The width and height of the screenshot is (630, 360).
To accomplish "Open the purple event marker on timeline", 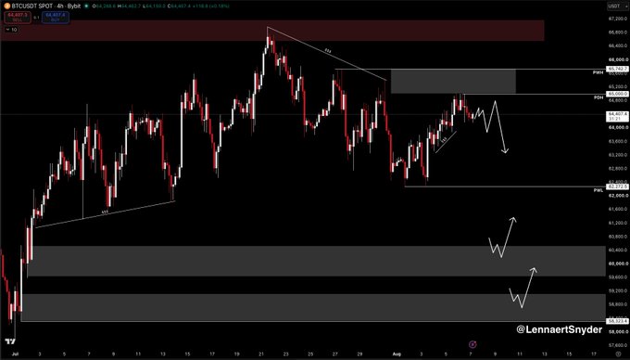I will [x=472, y=344].
